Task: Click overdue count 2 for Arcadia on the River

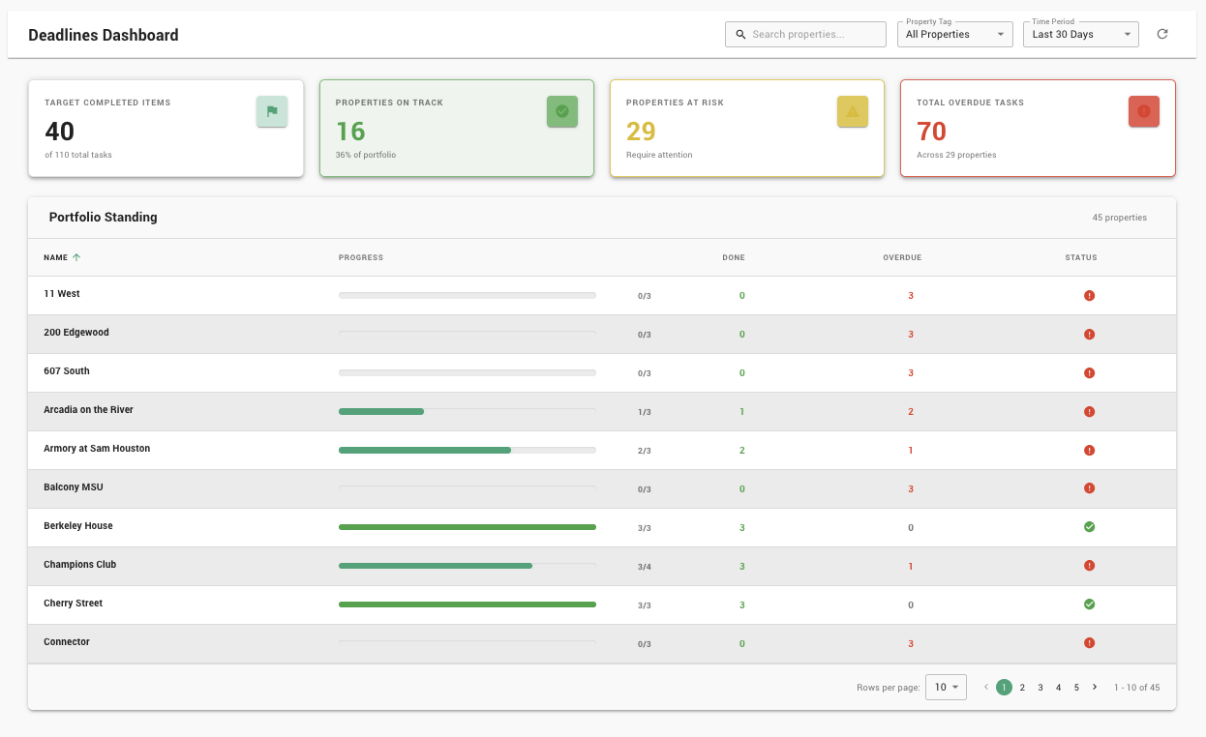Action: [911, 411]
